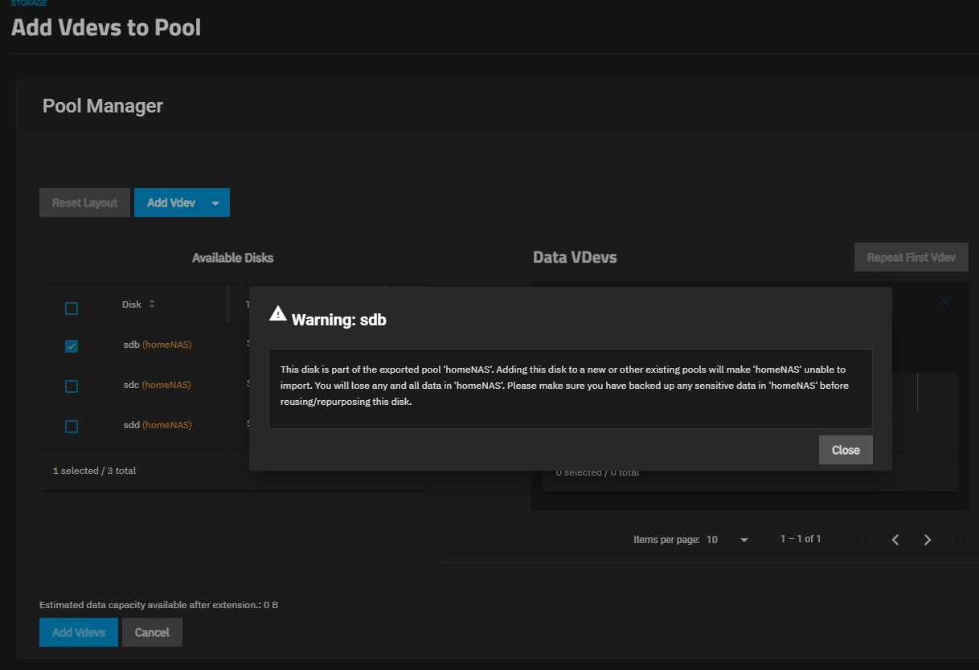This screenshot has width=979, height=670.
Task: Sort the Available Disks by Disk column
Action: pyautogui.click(x=138, y=304)
